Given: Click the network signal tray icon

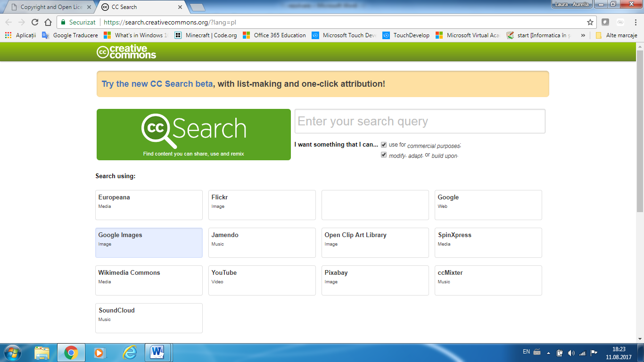Looking at the screenshot, I should point(583,353).
